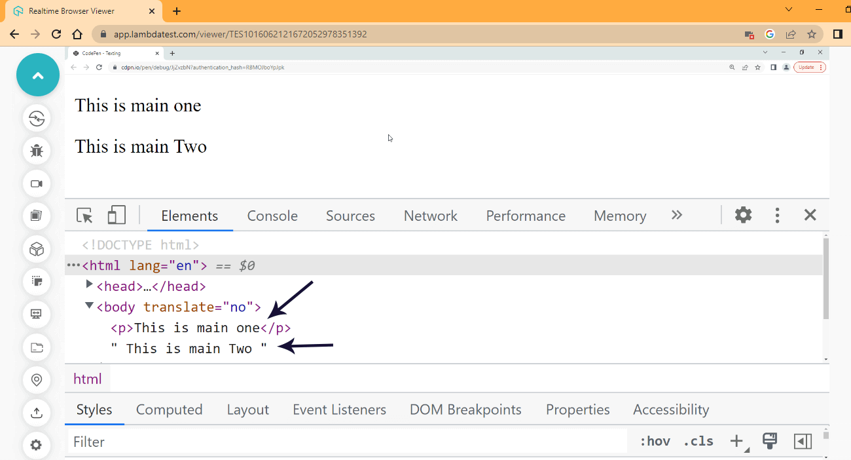This screenshot has height=460, width=851.
Task: Click the red Update button
Action: click(x=809, y=67)
